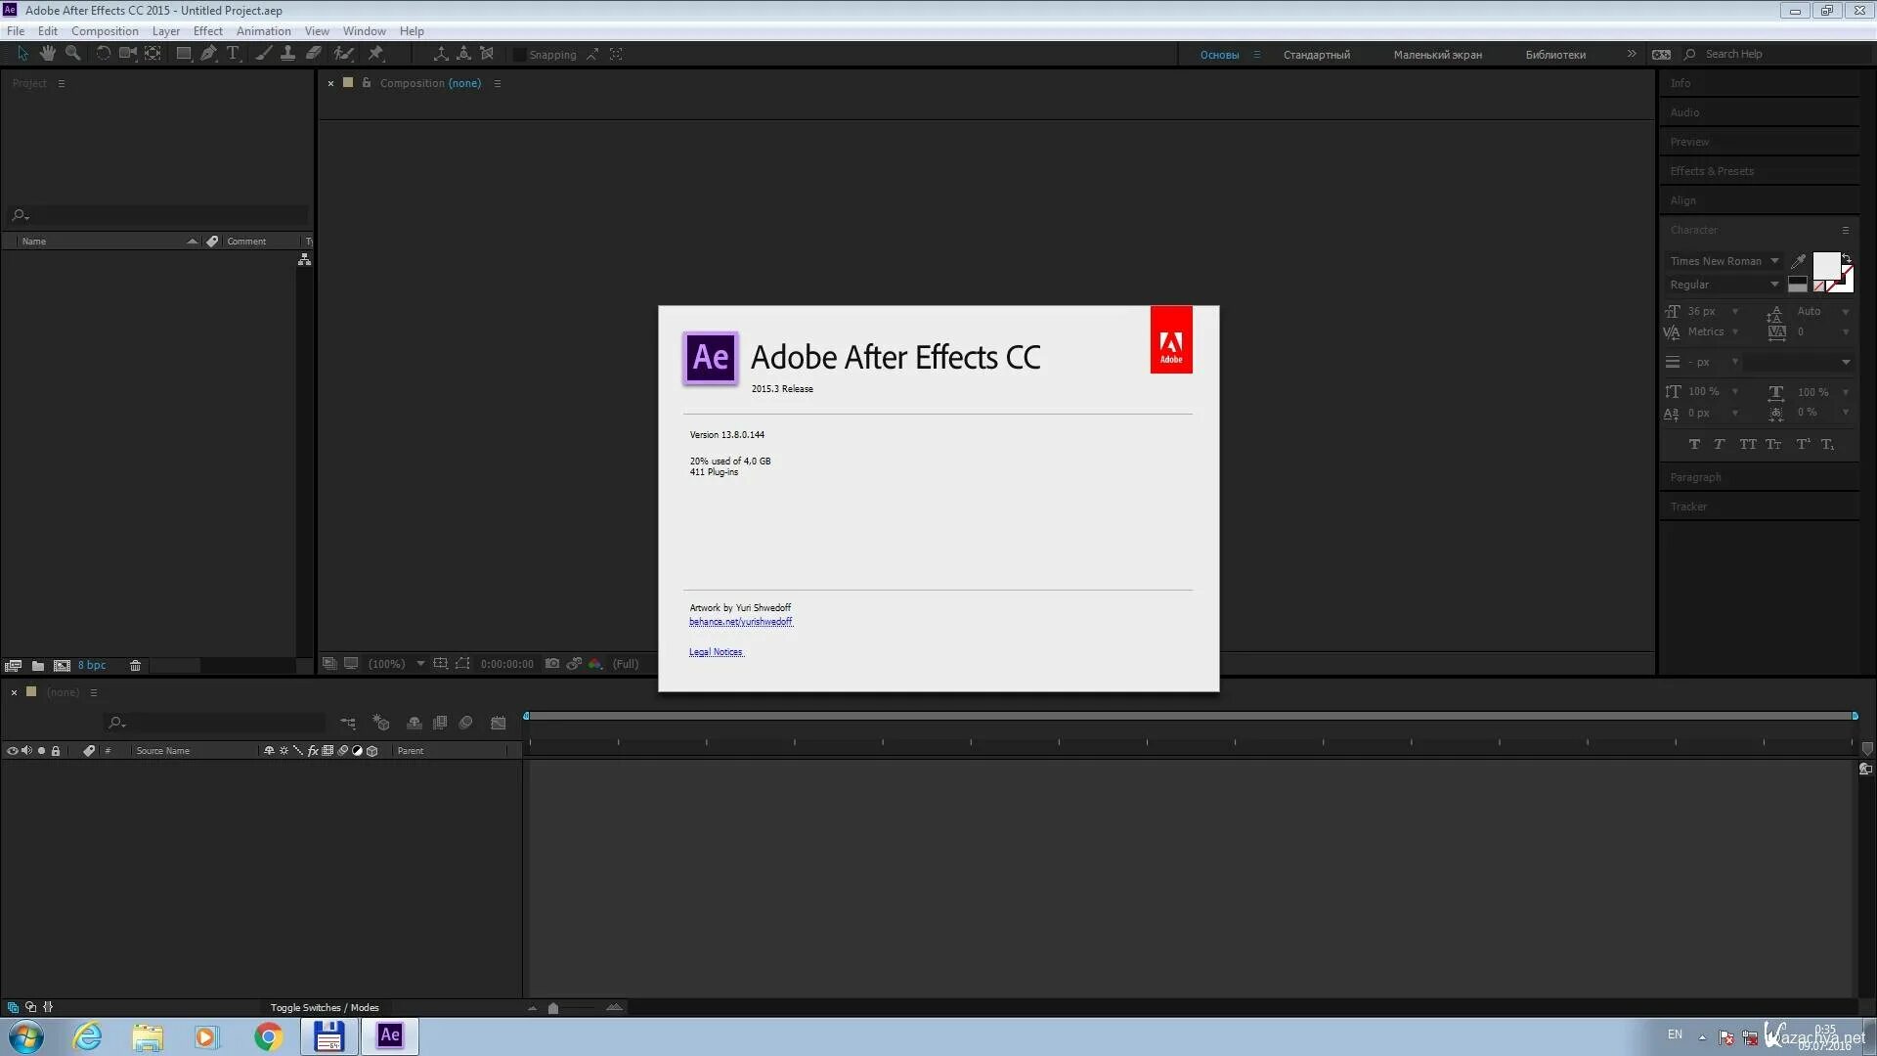The height and width of the screenshot is (1056, 1877).
Task: Select the Rotation tool
Action: 103,54
